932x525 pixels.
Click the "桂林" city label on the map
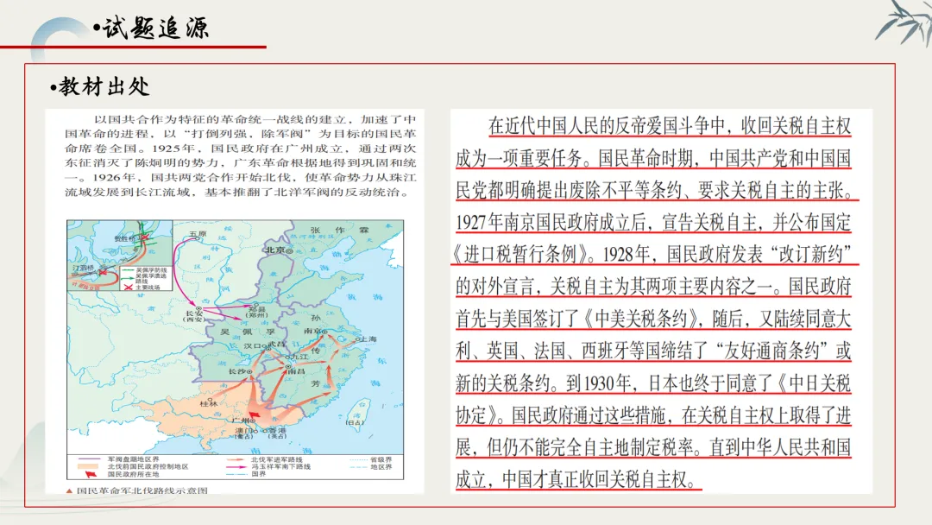tap(209, 404)
